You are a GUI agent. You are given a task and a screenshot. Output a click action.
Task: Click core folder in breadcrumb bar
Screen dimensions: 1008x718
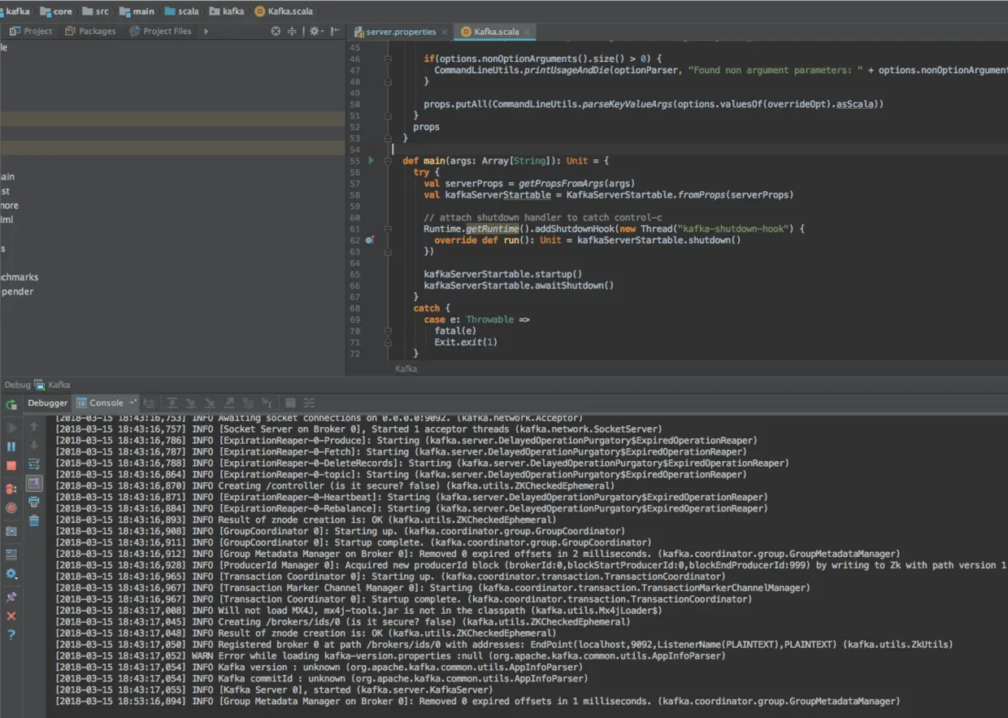pos(56,11)
